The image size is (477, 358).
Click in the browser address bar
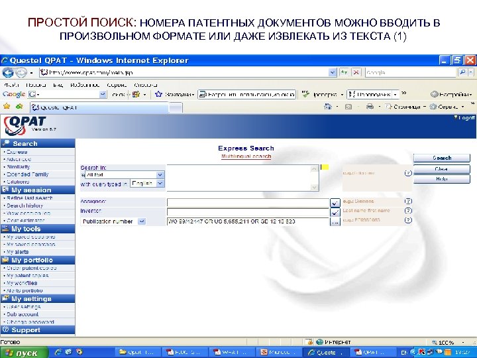(184, 72)
